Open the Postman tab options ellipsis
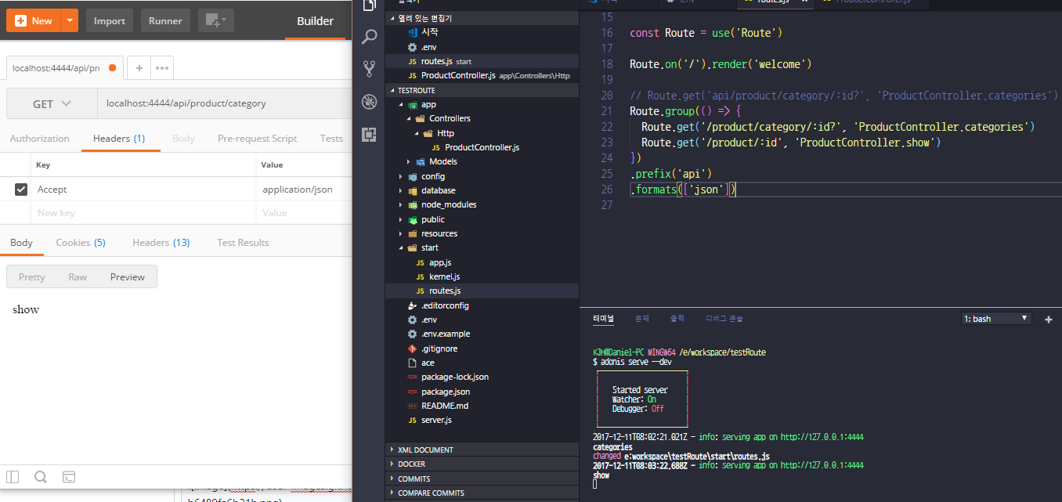Screen dimensions: 1062x502 click(162, 68)
